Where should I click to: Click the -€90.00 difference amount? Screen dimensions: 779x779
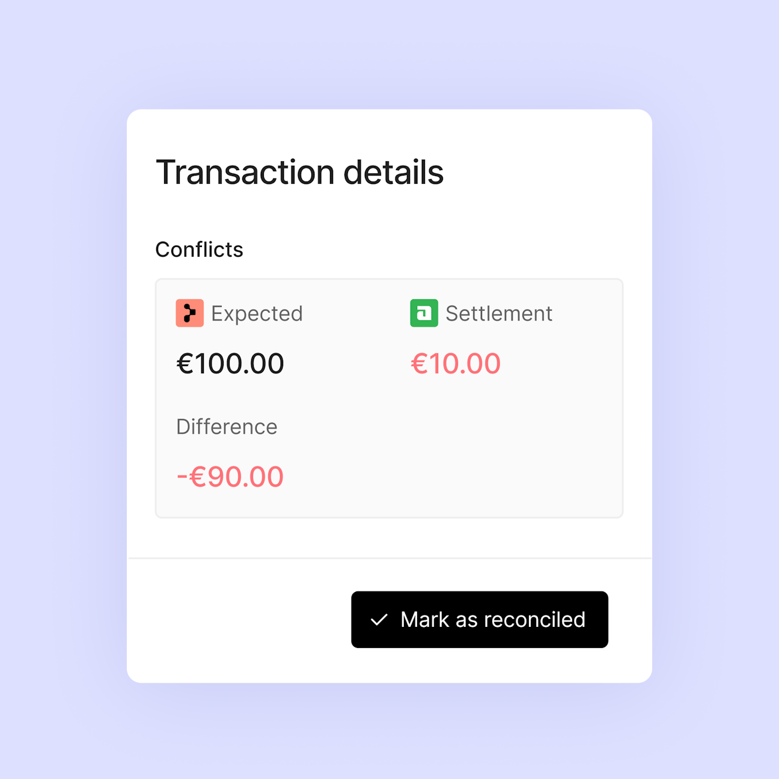pyautogui.click(x=230, y=477)
